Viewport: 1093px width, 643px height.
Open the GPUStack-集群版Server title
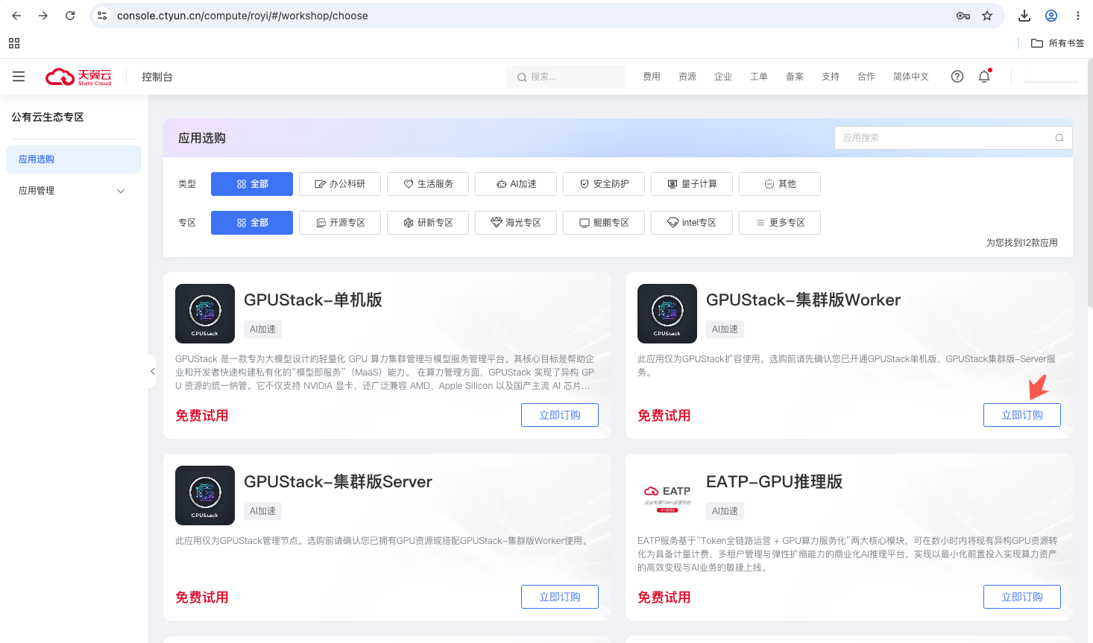(x=338, y=481)
